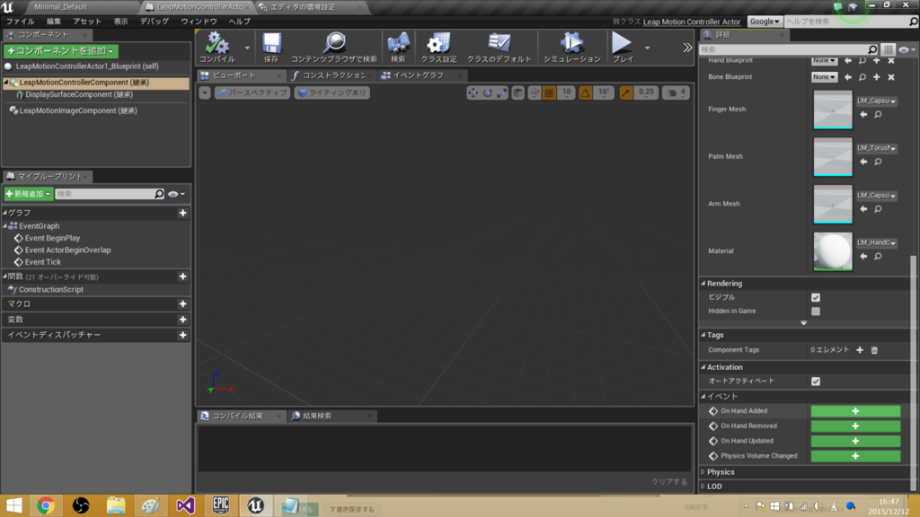This screenshot has height=517, width=920.
Task: Switch to the Construction Script tab
Action: [333, 75]
